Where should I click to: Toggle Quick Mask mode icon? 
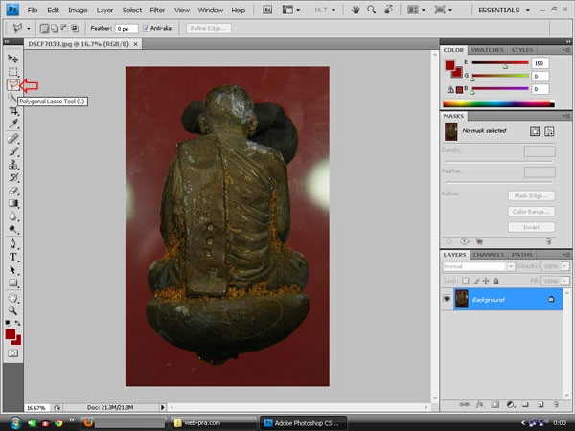[x=12, y=352]
